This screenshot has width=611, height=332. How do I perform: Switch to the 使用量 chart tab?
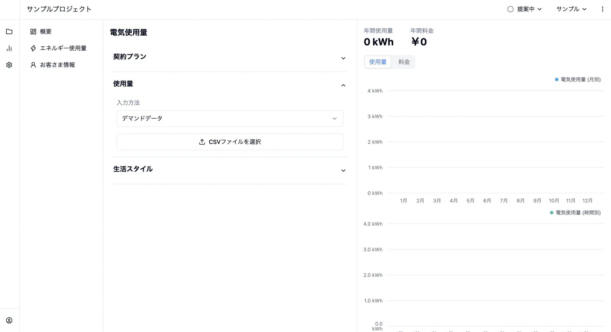[378, 62]
